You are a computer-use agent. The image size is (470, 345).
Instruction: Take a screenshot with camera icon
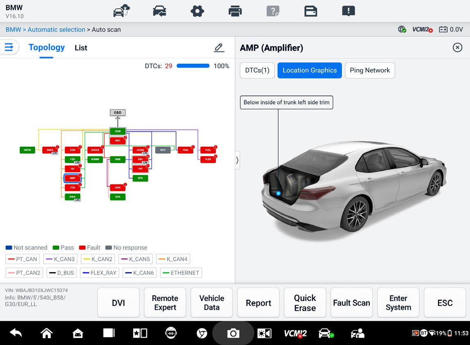click(x=233, y=333)
